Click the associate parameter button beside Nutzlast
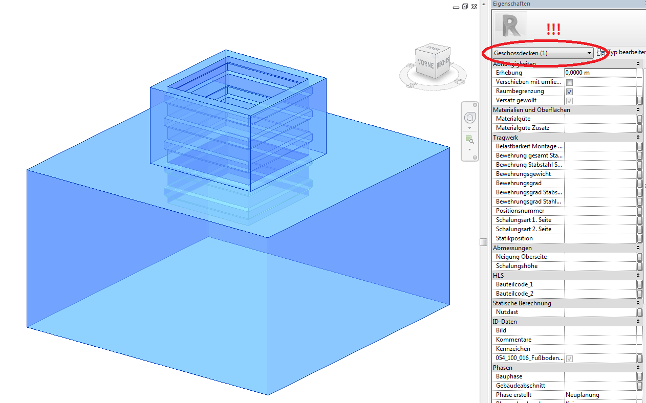The image size is (646, 403). click(x=640, y=312)
